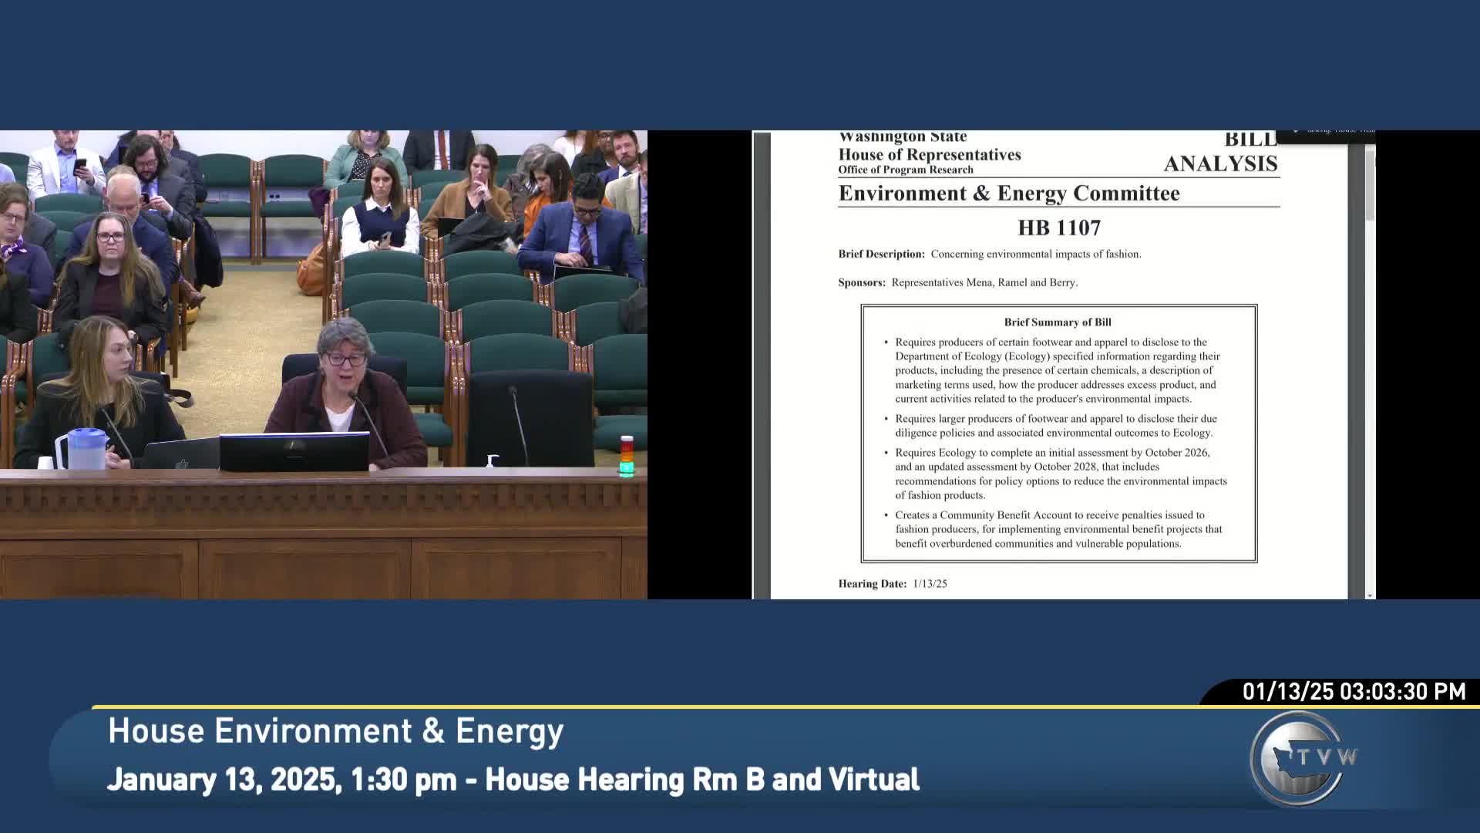Click the speaker timer light on desk

point(627,456)
